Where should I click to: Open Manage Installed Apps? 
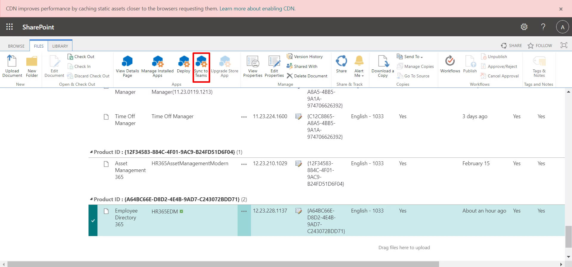click(157, 66)
